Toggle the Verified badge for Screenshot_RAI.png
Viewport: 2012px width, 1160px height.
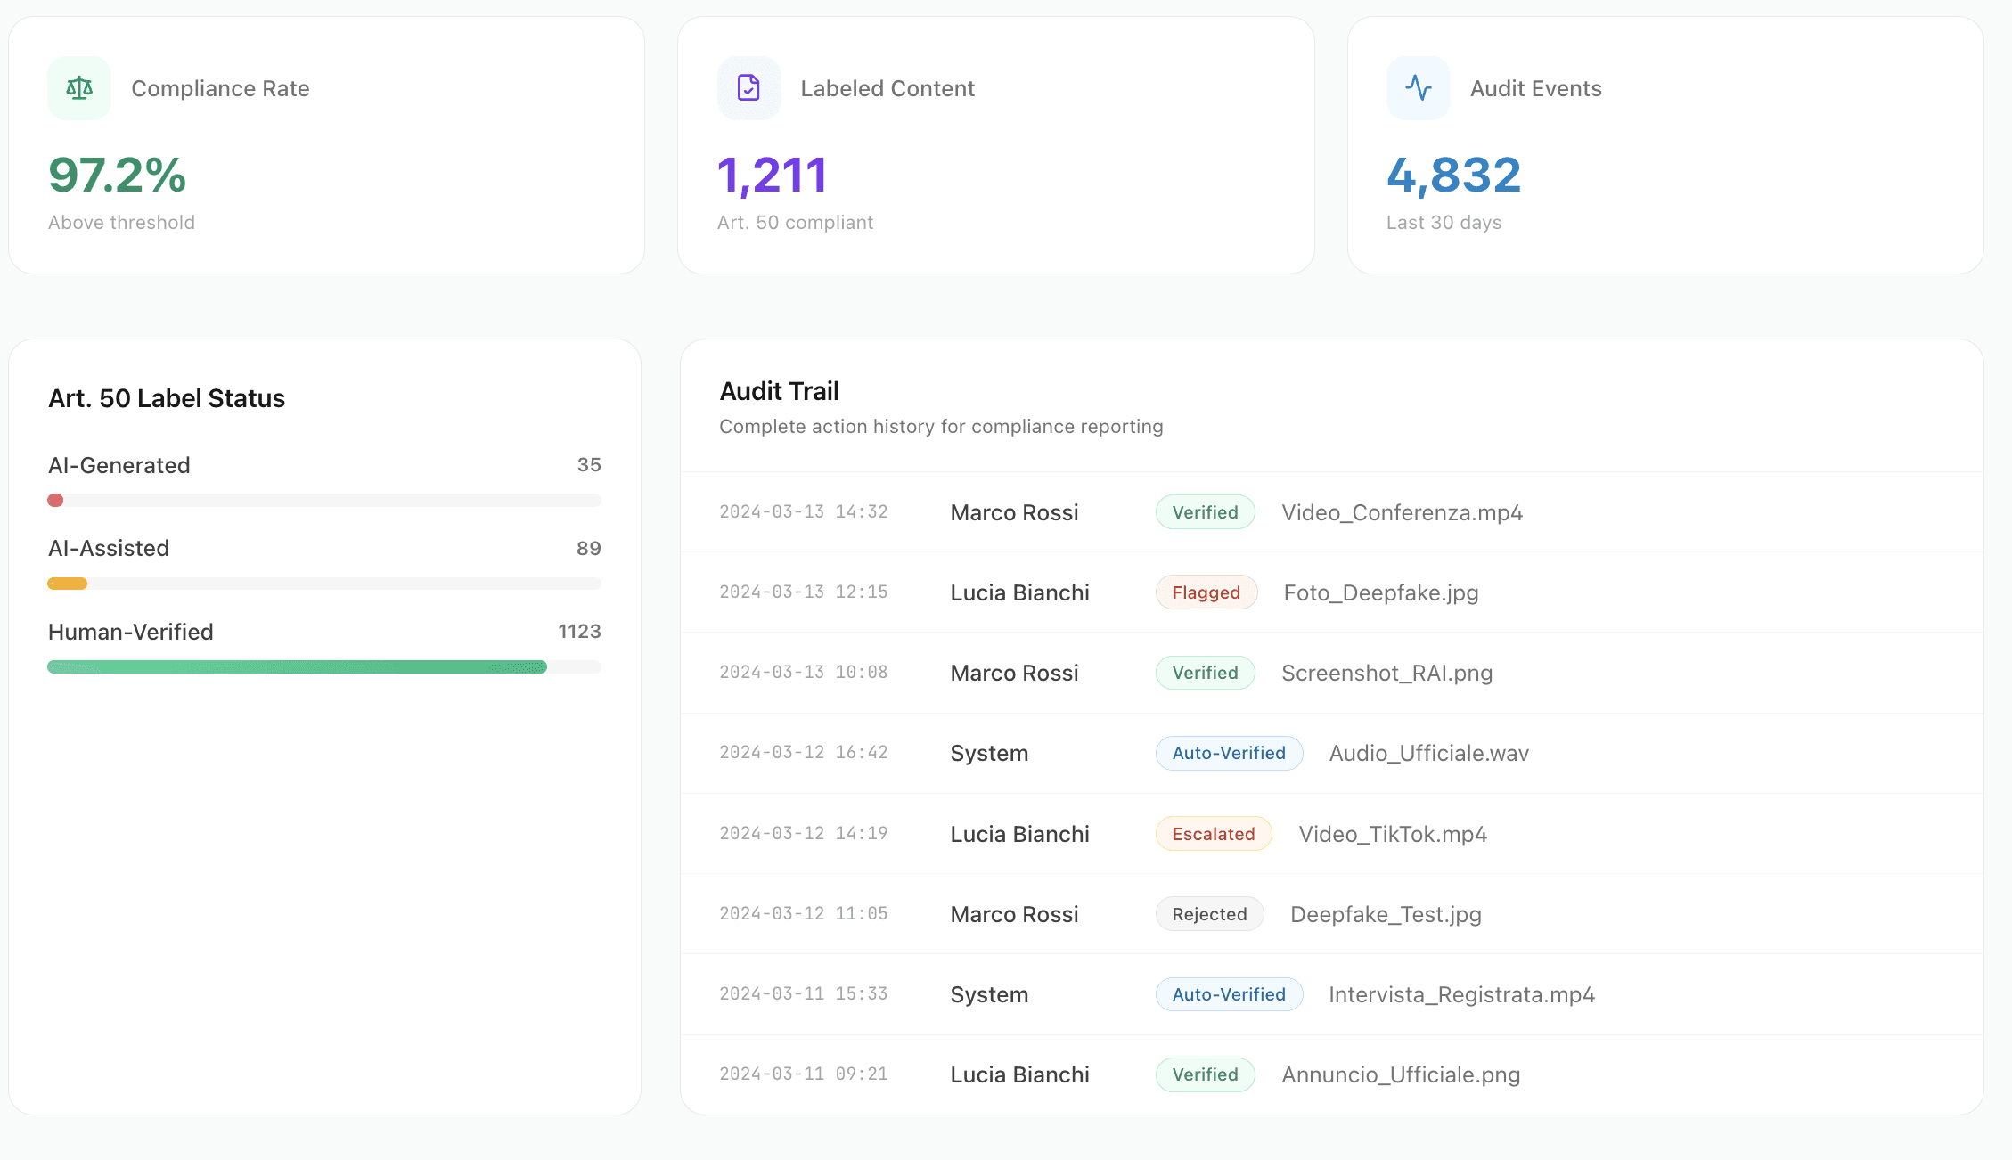1205,673
